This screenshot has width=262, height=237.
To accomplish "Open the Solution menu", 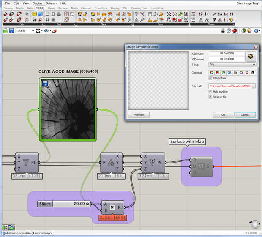I will 51,3.
